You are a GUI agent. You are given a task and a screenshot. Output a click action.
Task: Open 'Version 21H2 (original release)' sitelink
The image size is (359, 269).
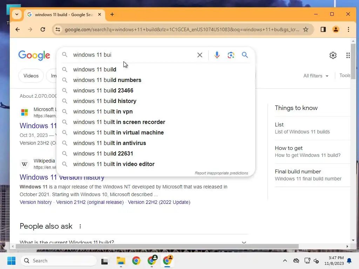click(90, 202)
